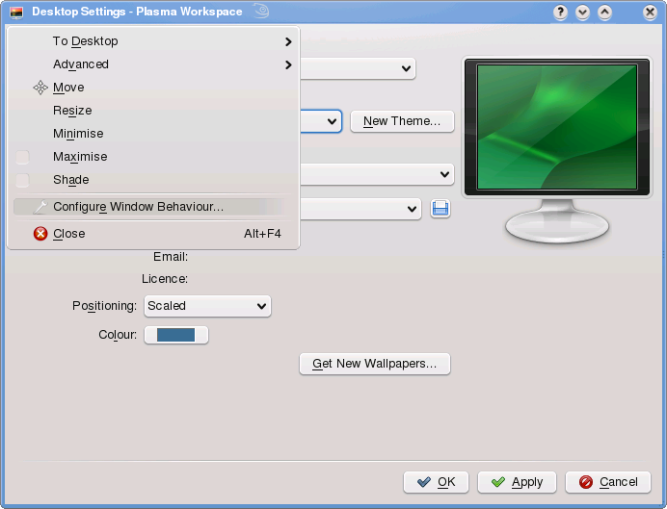This screenshot has width=667, height=509.
Task: Click the green wallpaper monitor preview
Action: click(557, 126)
